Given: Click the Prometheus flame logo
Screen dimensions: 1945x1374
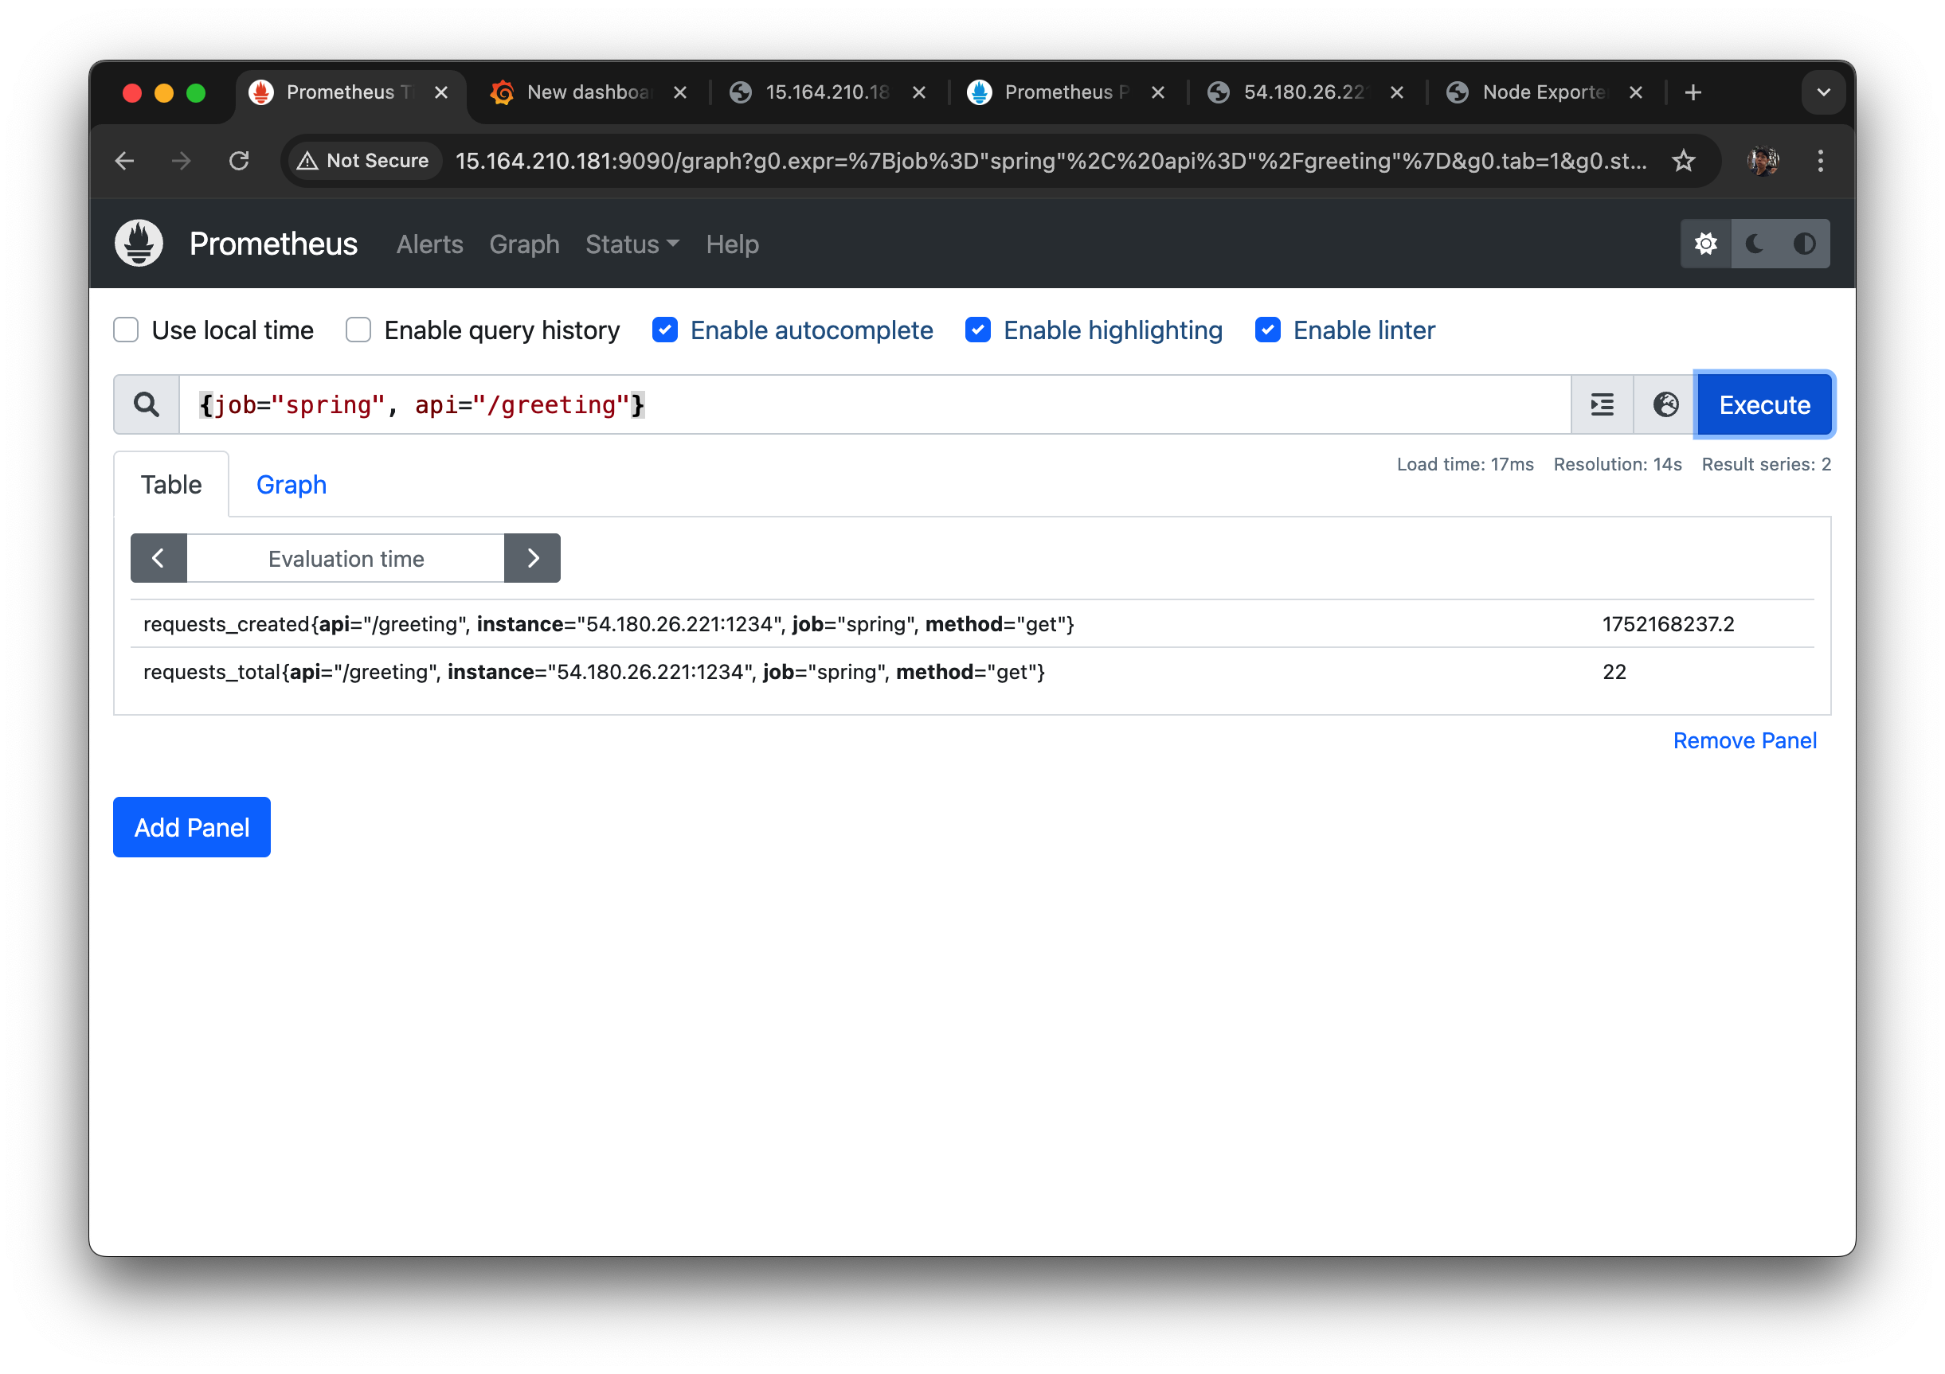Looking at the screenshot, I should [139, 244].
